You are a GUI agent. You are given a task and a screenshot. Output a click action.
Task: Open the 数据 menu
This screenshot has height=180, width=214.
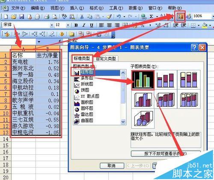[135, 8]
